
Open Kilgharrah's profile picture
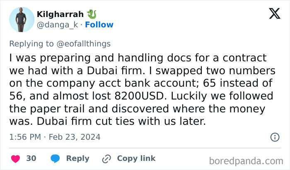pyautogui.click(x=22, y=19)
